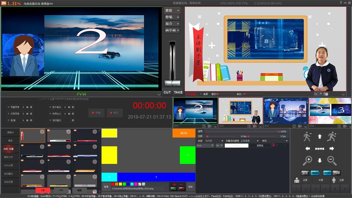Viewport: 352px width, 198px height.
Task: Switch to the 媒体文件 media files tab
Action: pos(8,157)
